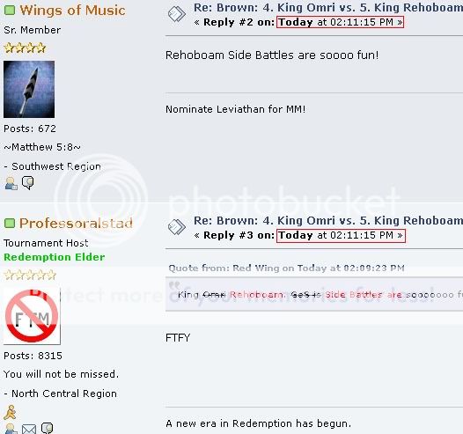View the Wings of Music profile icon
The width and height of the screenshot is (463, 434).
[x=11, y=183]
